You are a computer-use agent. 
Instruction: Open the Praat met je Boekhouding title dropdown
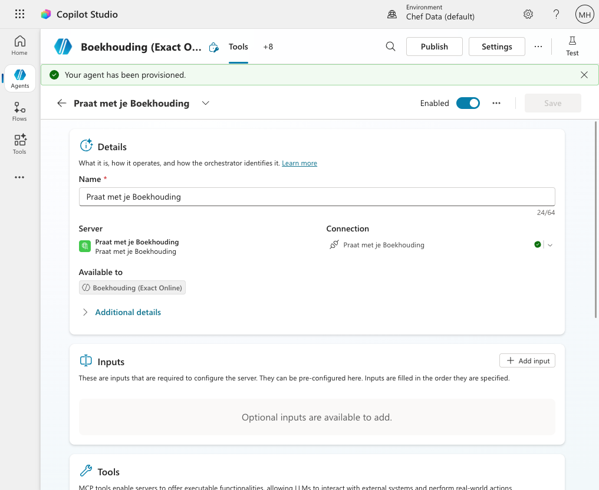pos(206,103)
